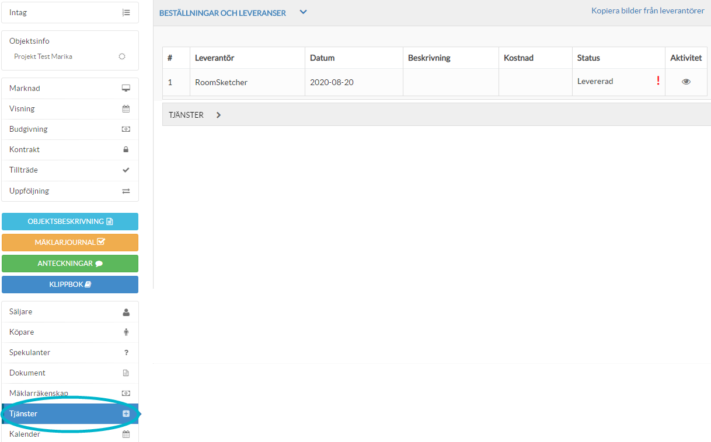
Task: Click the padlock icon next to Kontrakt
Action: 126,150
